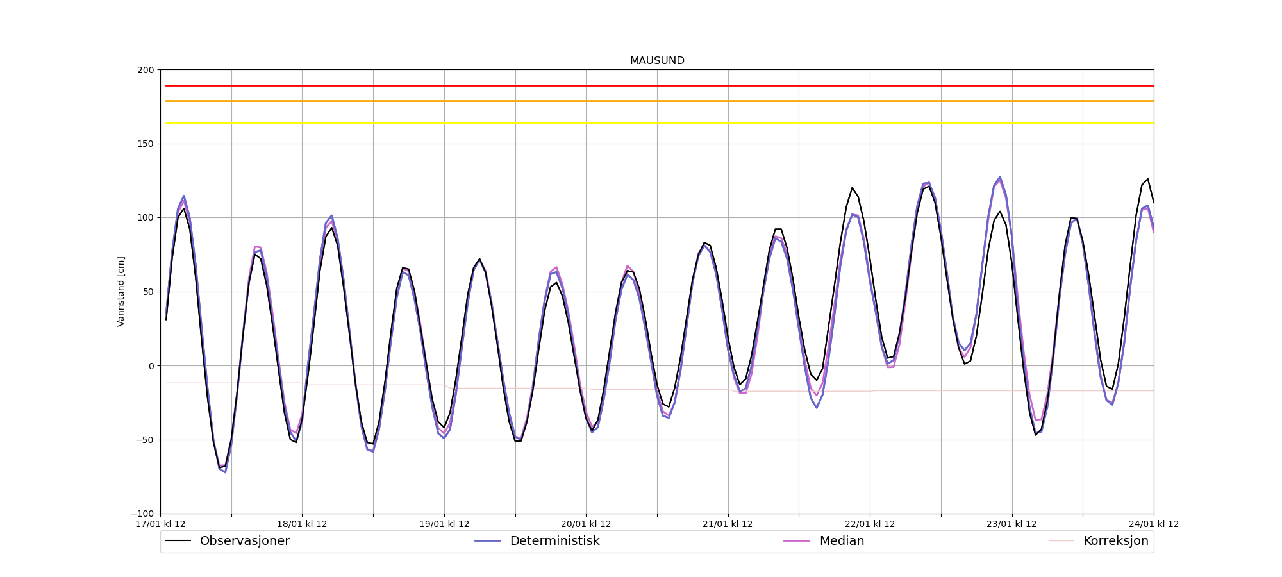The height and width of the screenshot is (577, 1282).
Task: Click the magenta Median legend line sample
Action: [x=797, y=541]
